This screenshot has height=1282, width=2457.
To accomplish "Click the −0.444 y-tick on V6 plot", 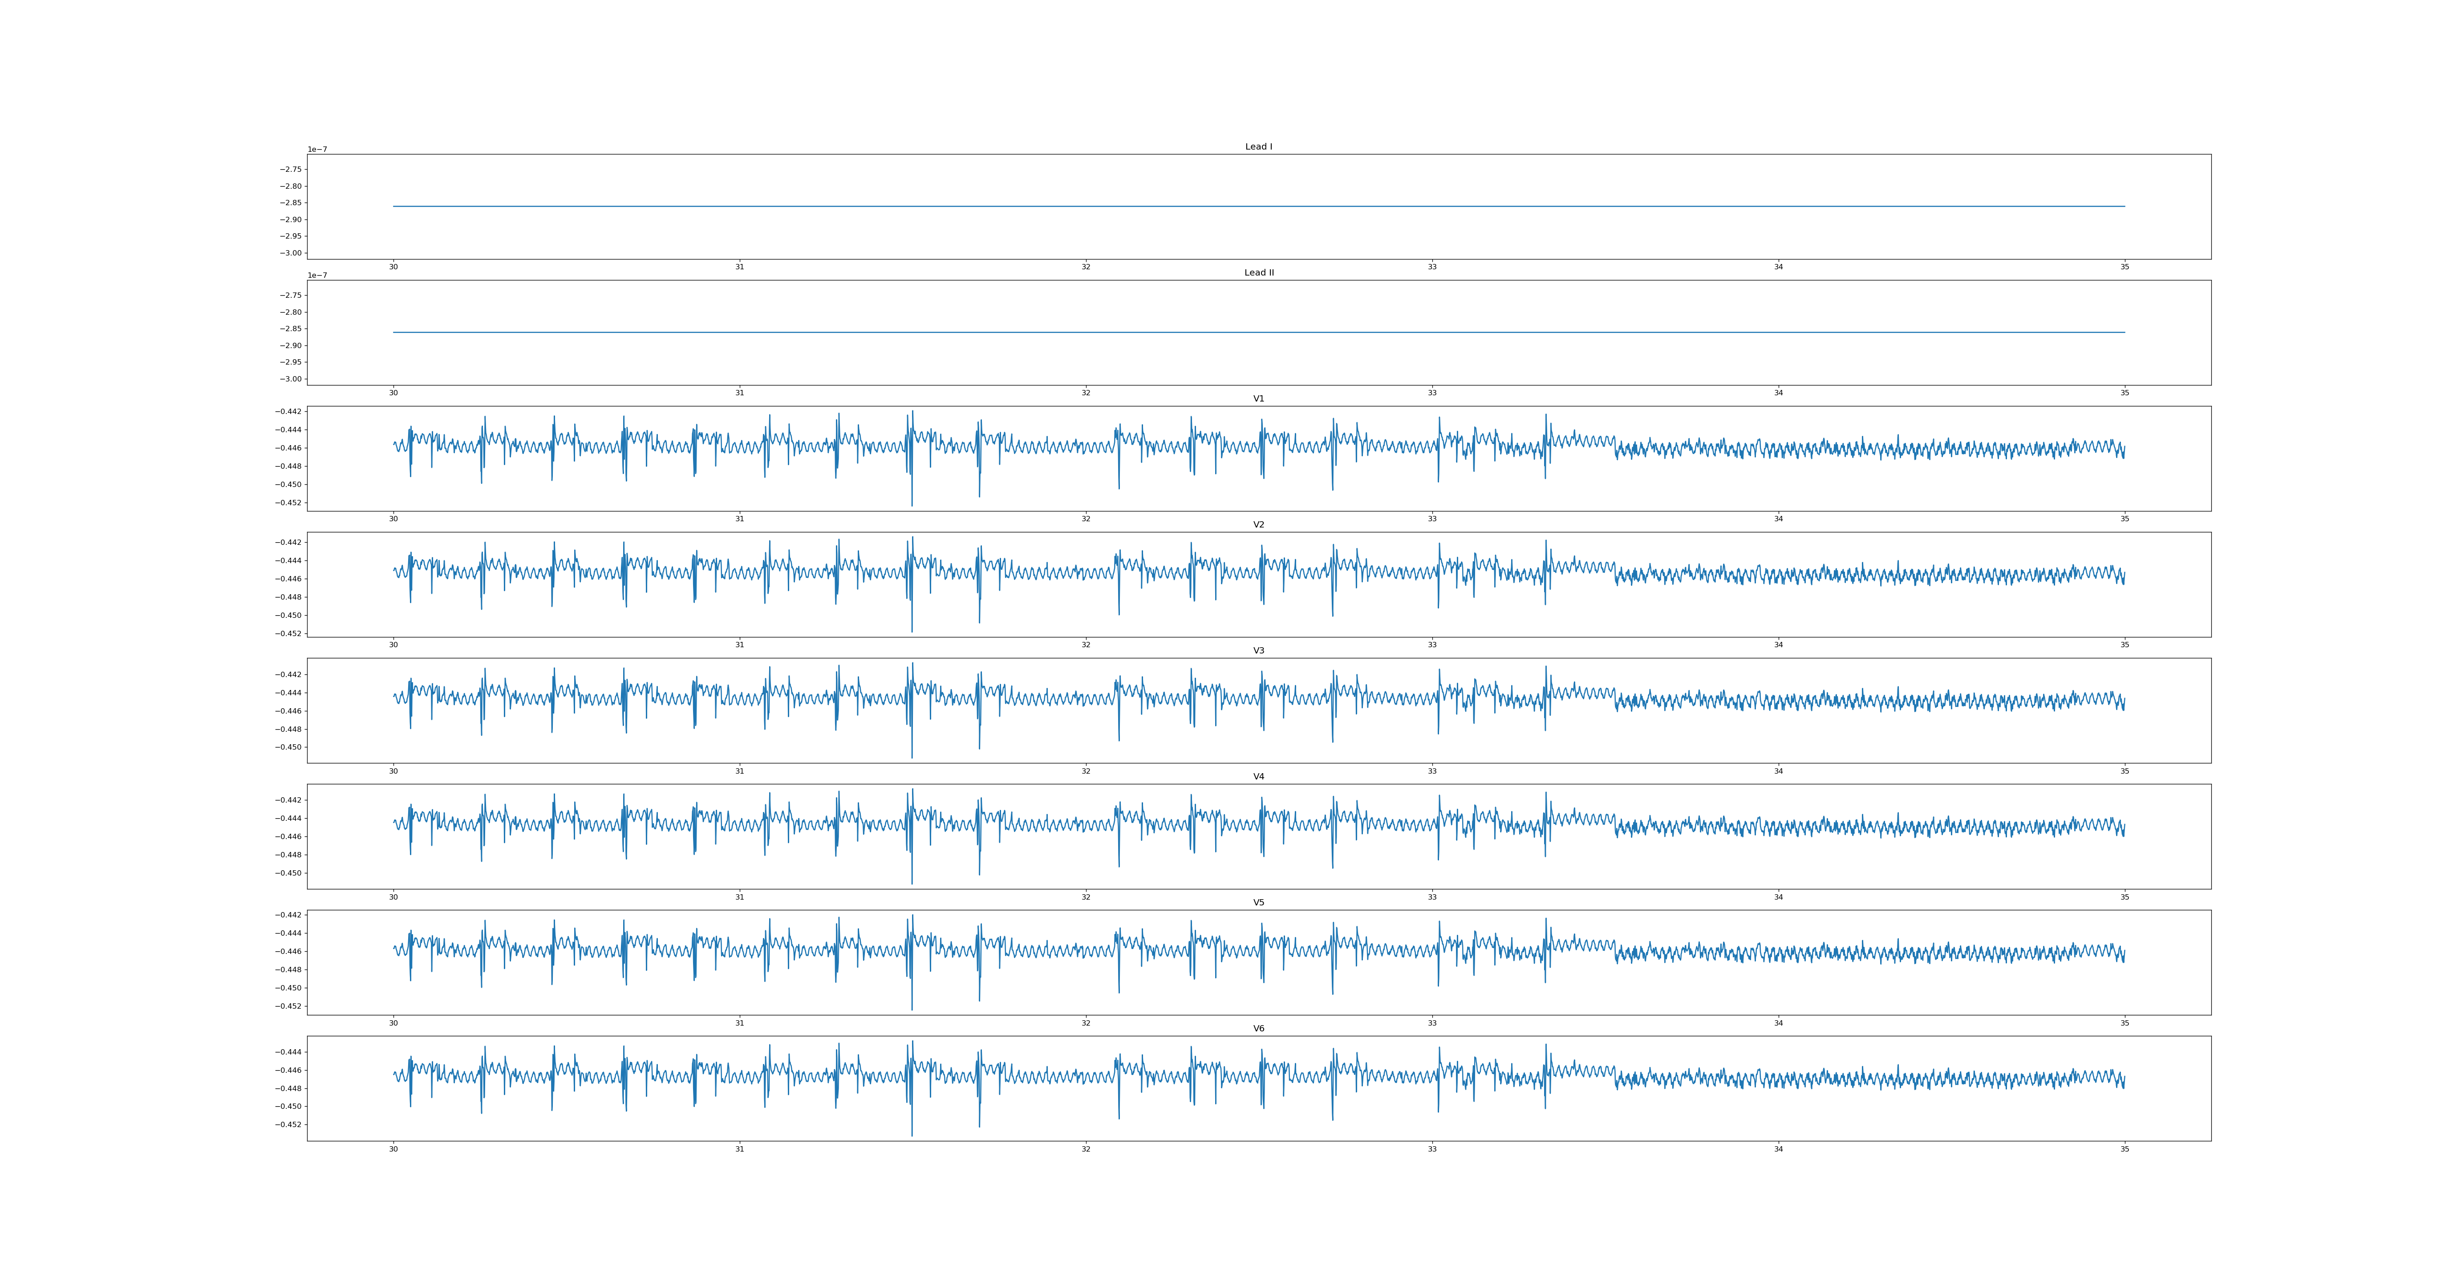I will click(x=289, y=1052).
